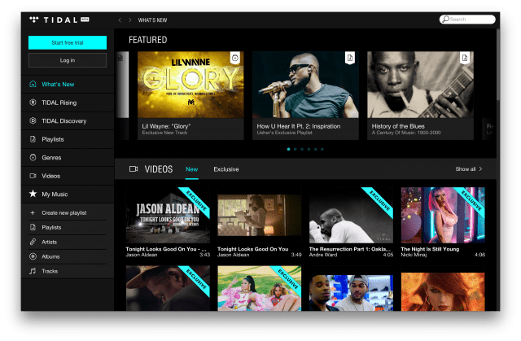Image resolution: width=521 pixels, height=341 pixels.
Task: Open My Music section
Action: coord(68,195)
